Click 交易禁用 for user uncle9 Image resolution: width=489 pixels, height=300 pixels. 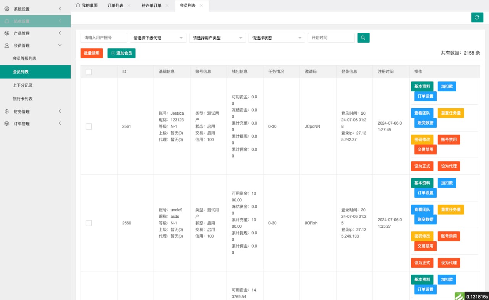point(426,246)
